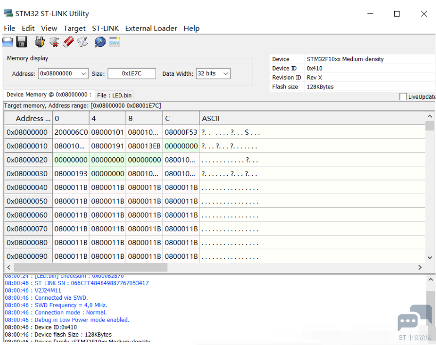Click log line Debug in Low Power mode
The height and width of the screenshot is (345, 436).
coord(67,320)
